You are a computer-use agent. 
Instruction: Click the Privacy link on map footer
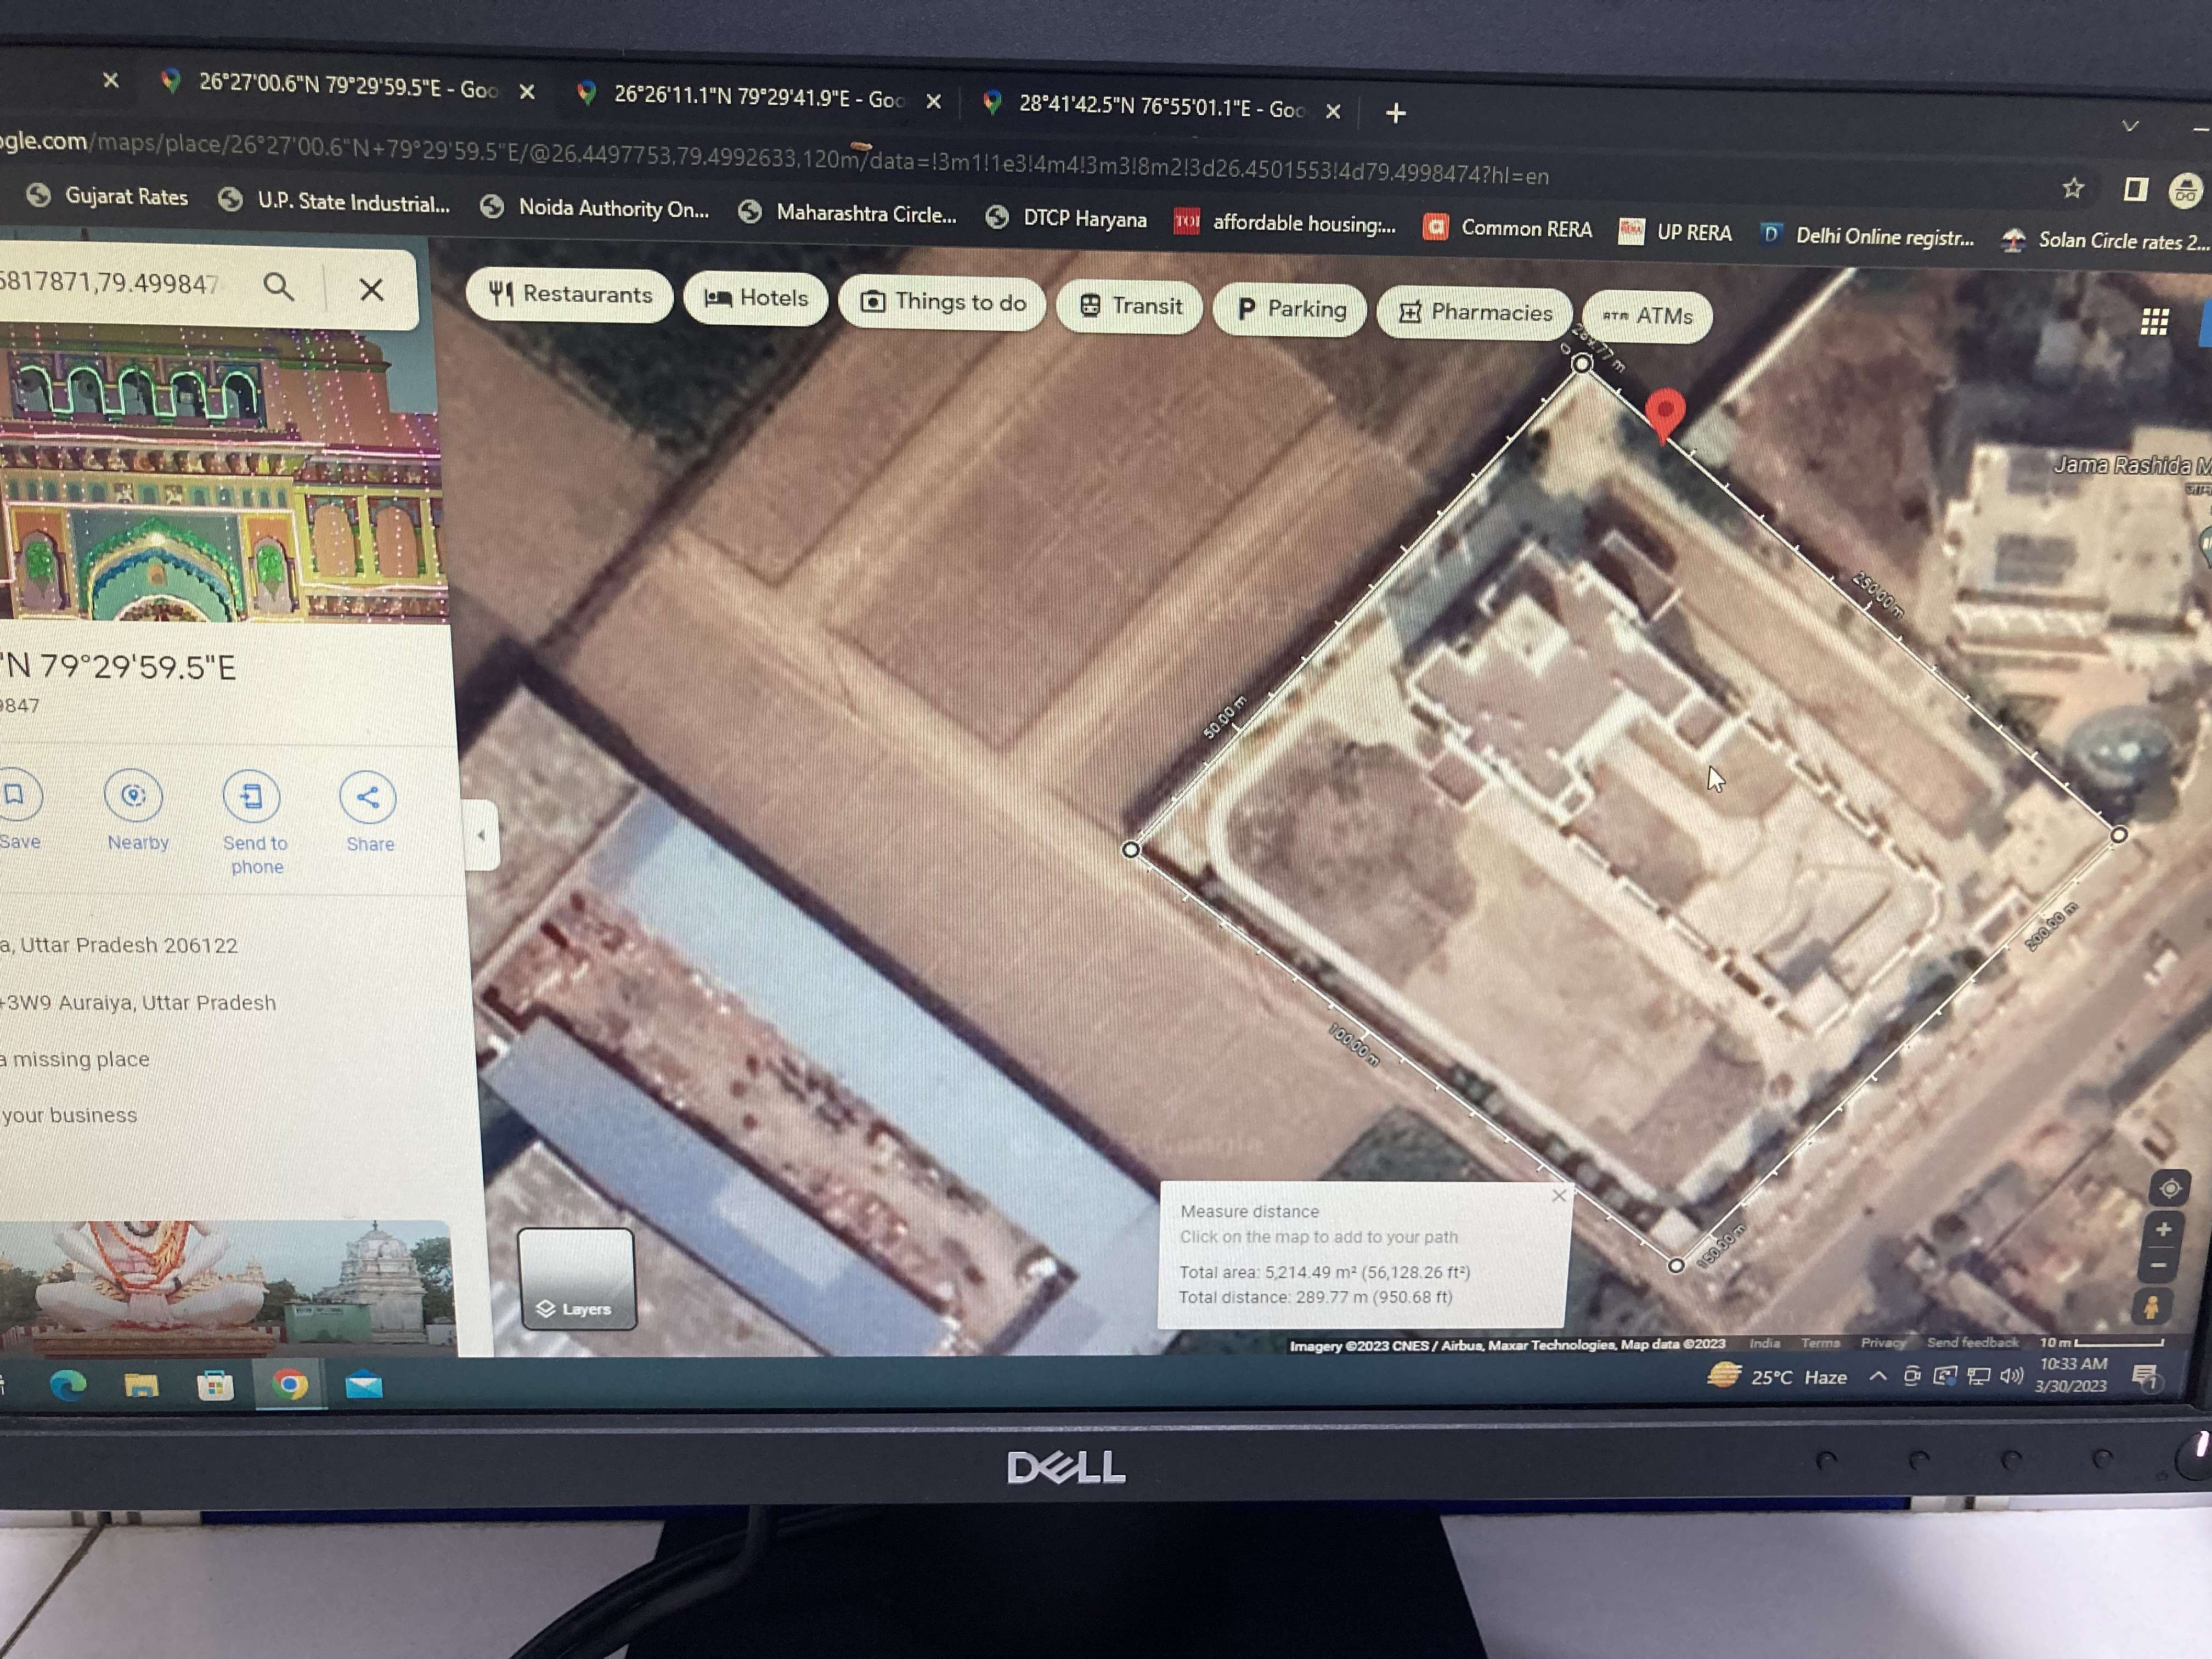pos(1882,1342)
